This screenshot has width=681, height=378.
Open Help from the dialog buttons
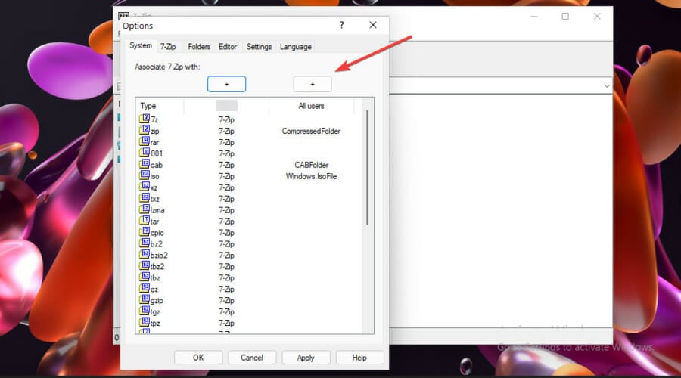[x=359, y=358]
